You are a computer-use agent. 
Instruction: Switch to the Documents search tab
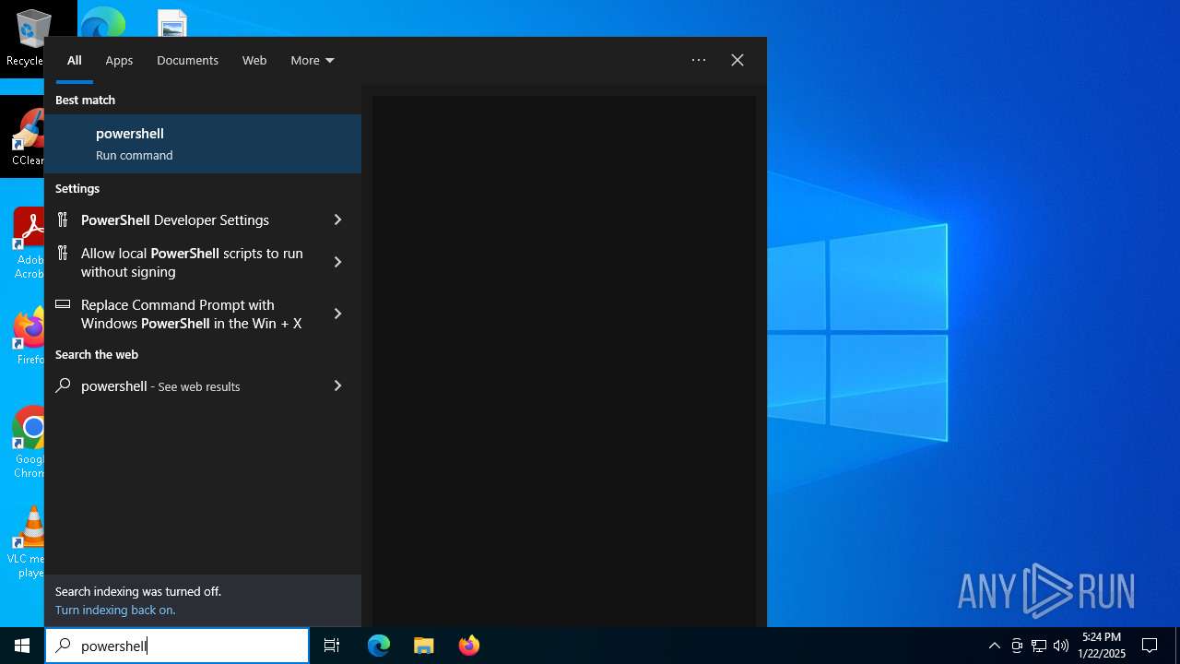tap(187, 60)
